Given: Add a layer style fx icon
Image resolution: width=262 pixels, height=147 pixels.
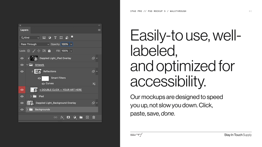Looking at the screenshot, I should (62, 117).
